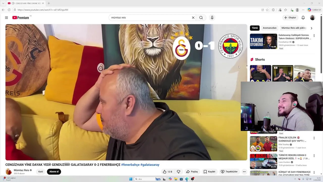Viewport: 323px width, 182px height.
Task: Open the middle Shorts thumbnail
Action: point(283,73)
